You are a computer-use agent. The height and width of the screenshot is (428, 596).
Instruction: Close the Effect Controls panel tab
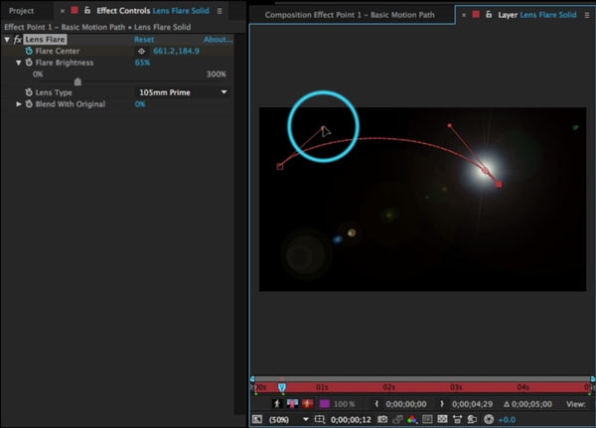[x=63, y=11]
